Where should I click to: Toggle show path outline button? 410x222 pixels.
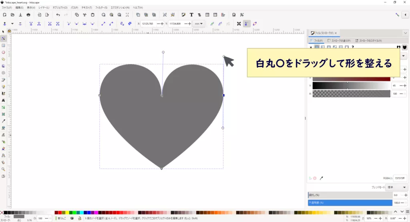point(255,24)
